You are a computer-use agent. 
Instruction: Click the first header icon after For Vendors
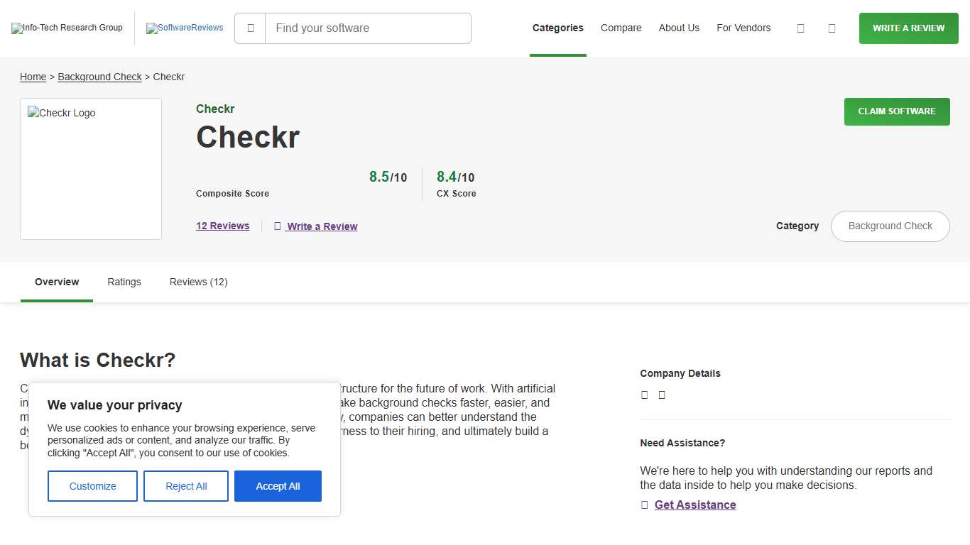click(800, 28)
